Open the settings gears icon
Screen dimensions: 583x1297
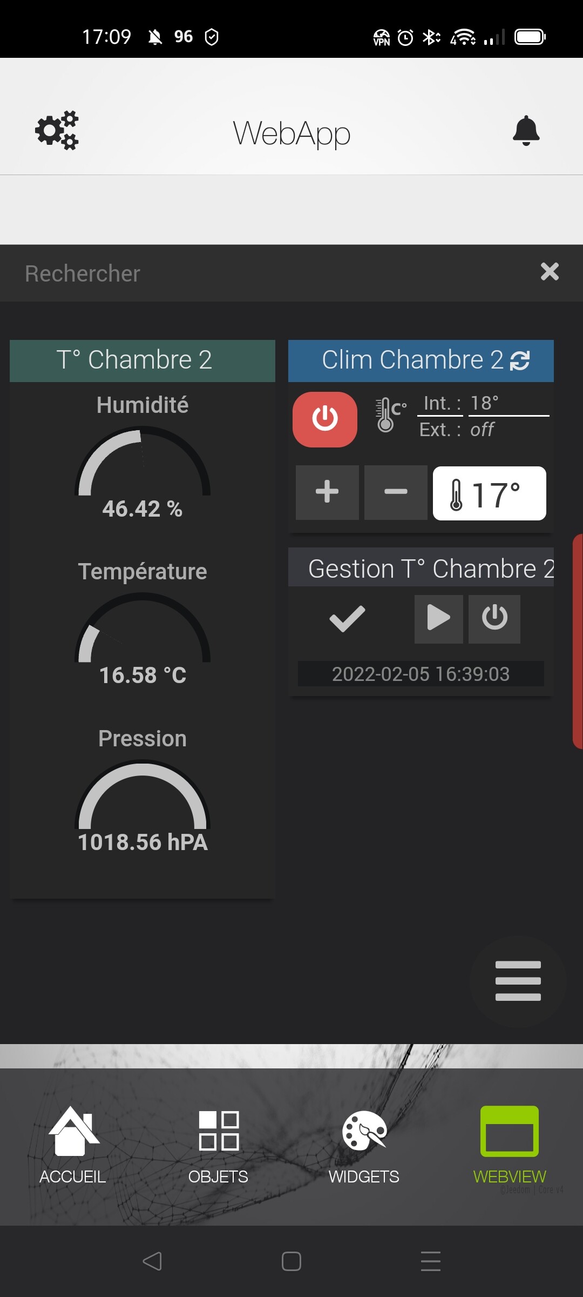(57, 131)
